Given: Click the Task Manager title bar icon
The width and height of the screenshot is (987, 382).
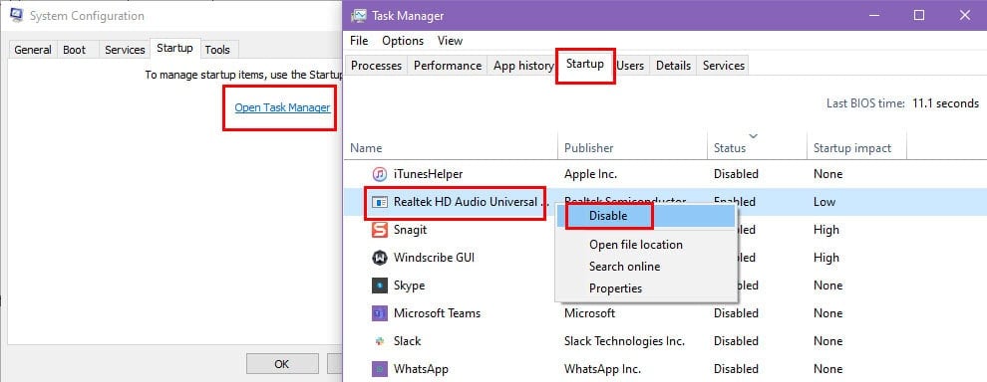Looking at the screenshot, I should click(359, 16).
